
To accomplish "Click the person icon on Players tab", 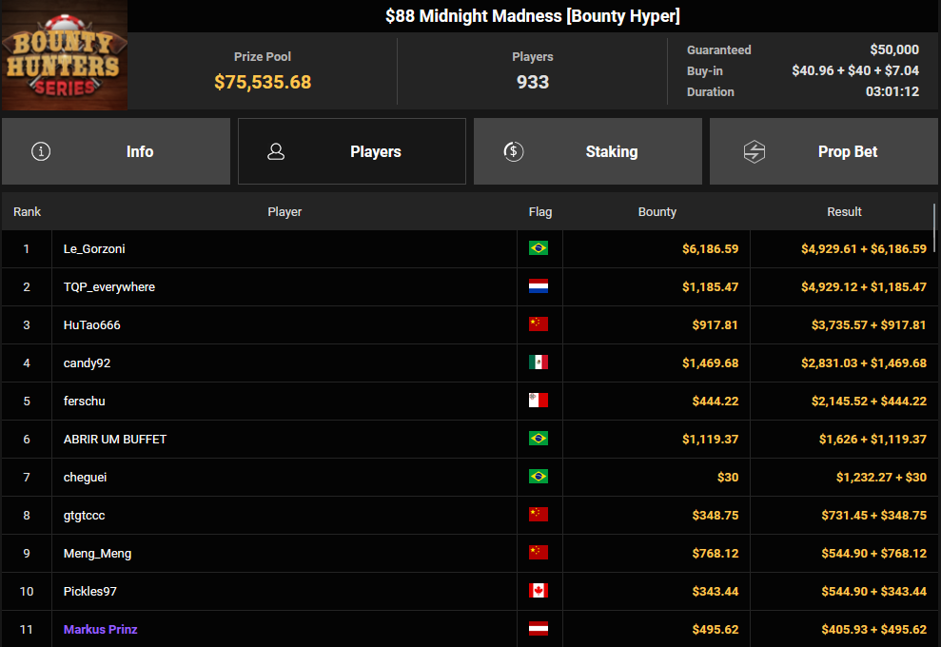I will click(x=277, y=151).
